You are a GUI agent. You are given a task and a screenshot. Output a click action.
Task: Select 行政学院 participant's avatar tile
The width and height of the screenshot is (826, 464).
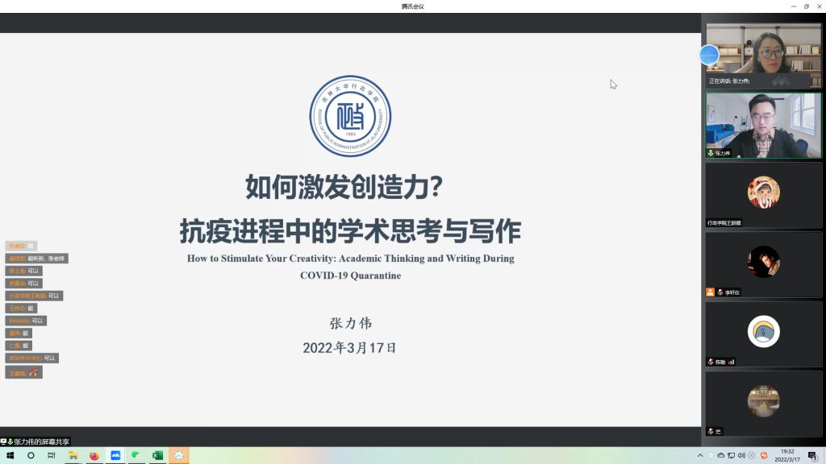(763, 194)
